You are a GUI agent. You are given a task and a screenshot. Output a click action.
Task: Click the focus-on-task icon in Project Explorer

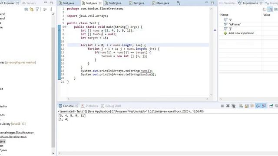(45, 10)
